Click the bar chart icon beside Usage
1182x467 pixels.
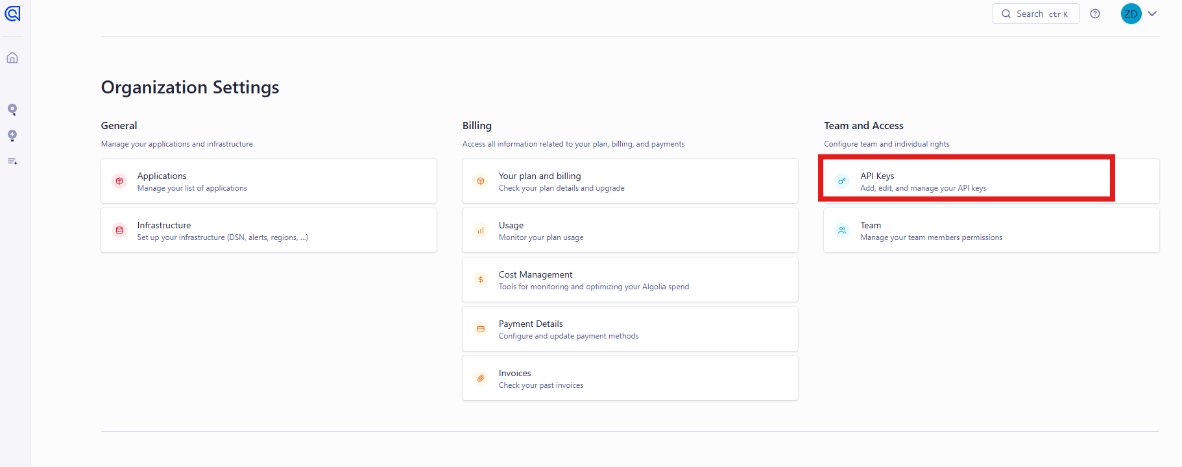point(481,230)
